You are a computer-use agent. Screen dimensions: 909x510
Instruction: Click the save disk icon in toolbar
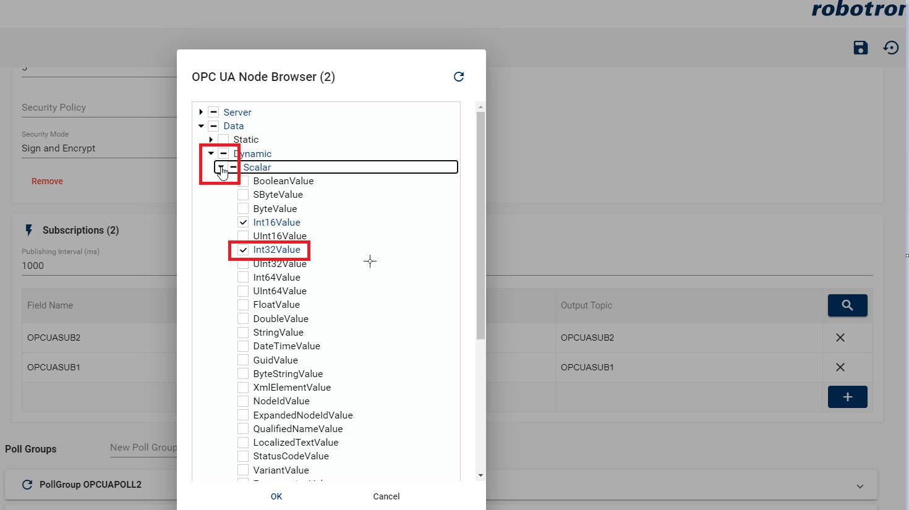[x=861, y=48]
